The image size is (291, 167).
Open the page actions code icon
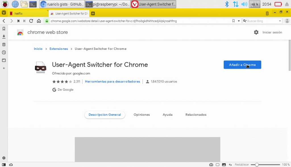[x=230, y=165]
